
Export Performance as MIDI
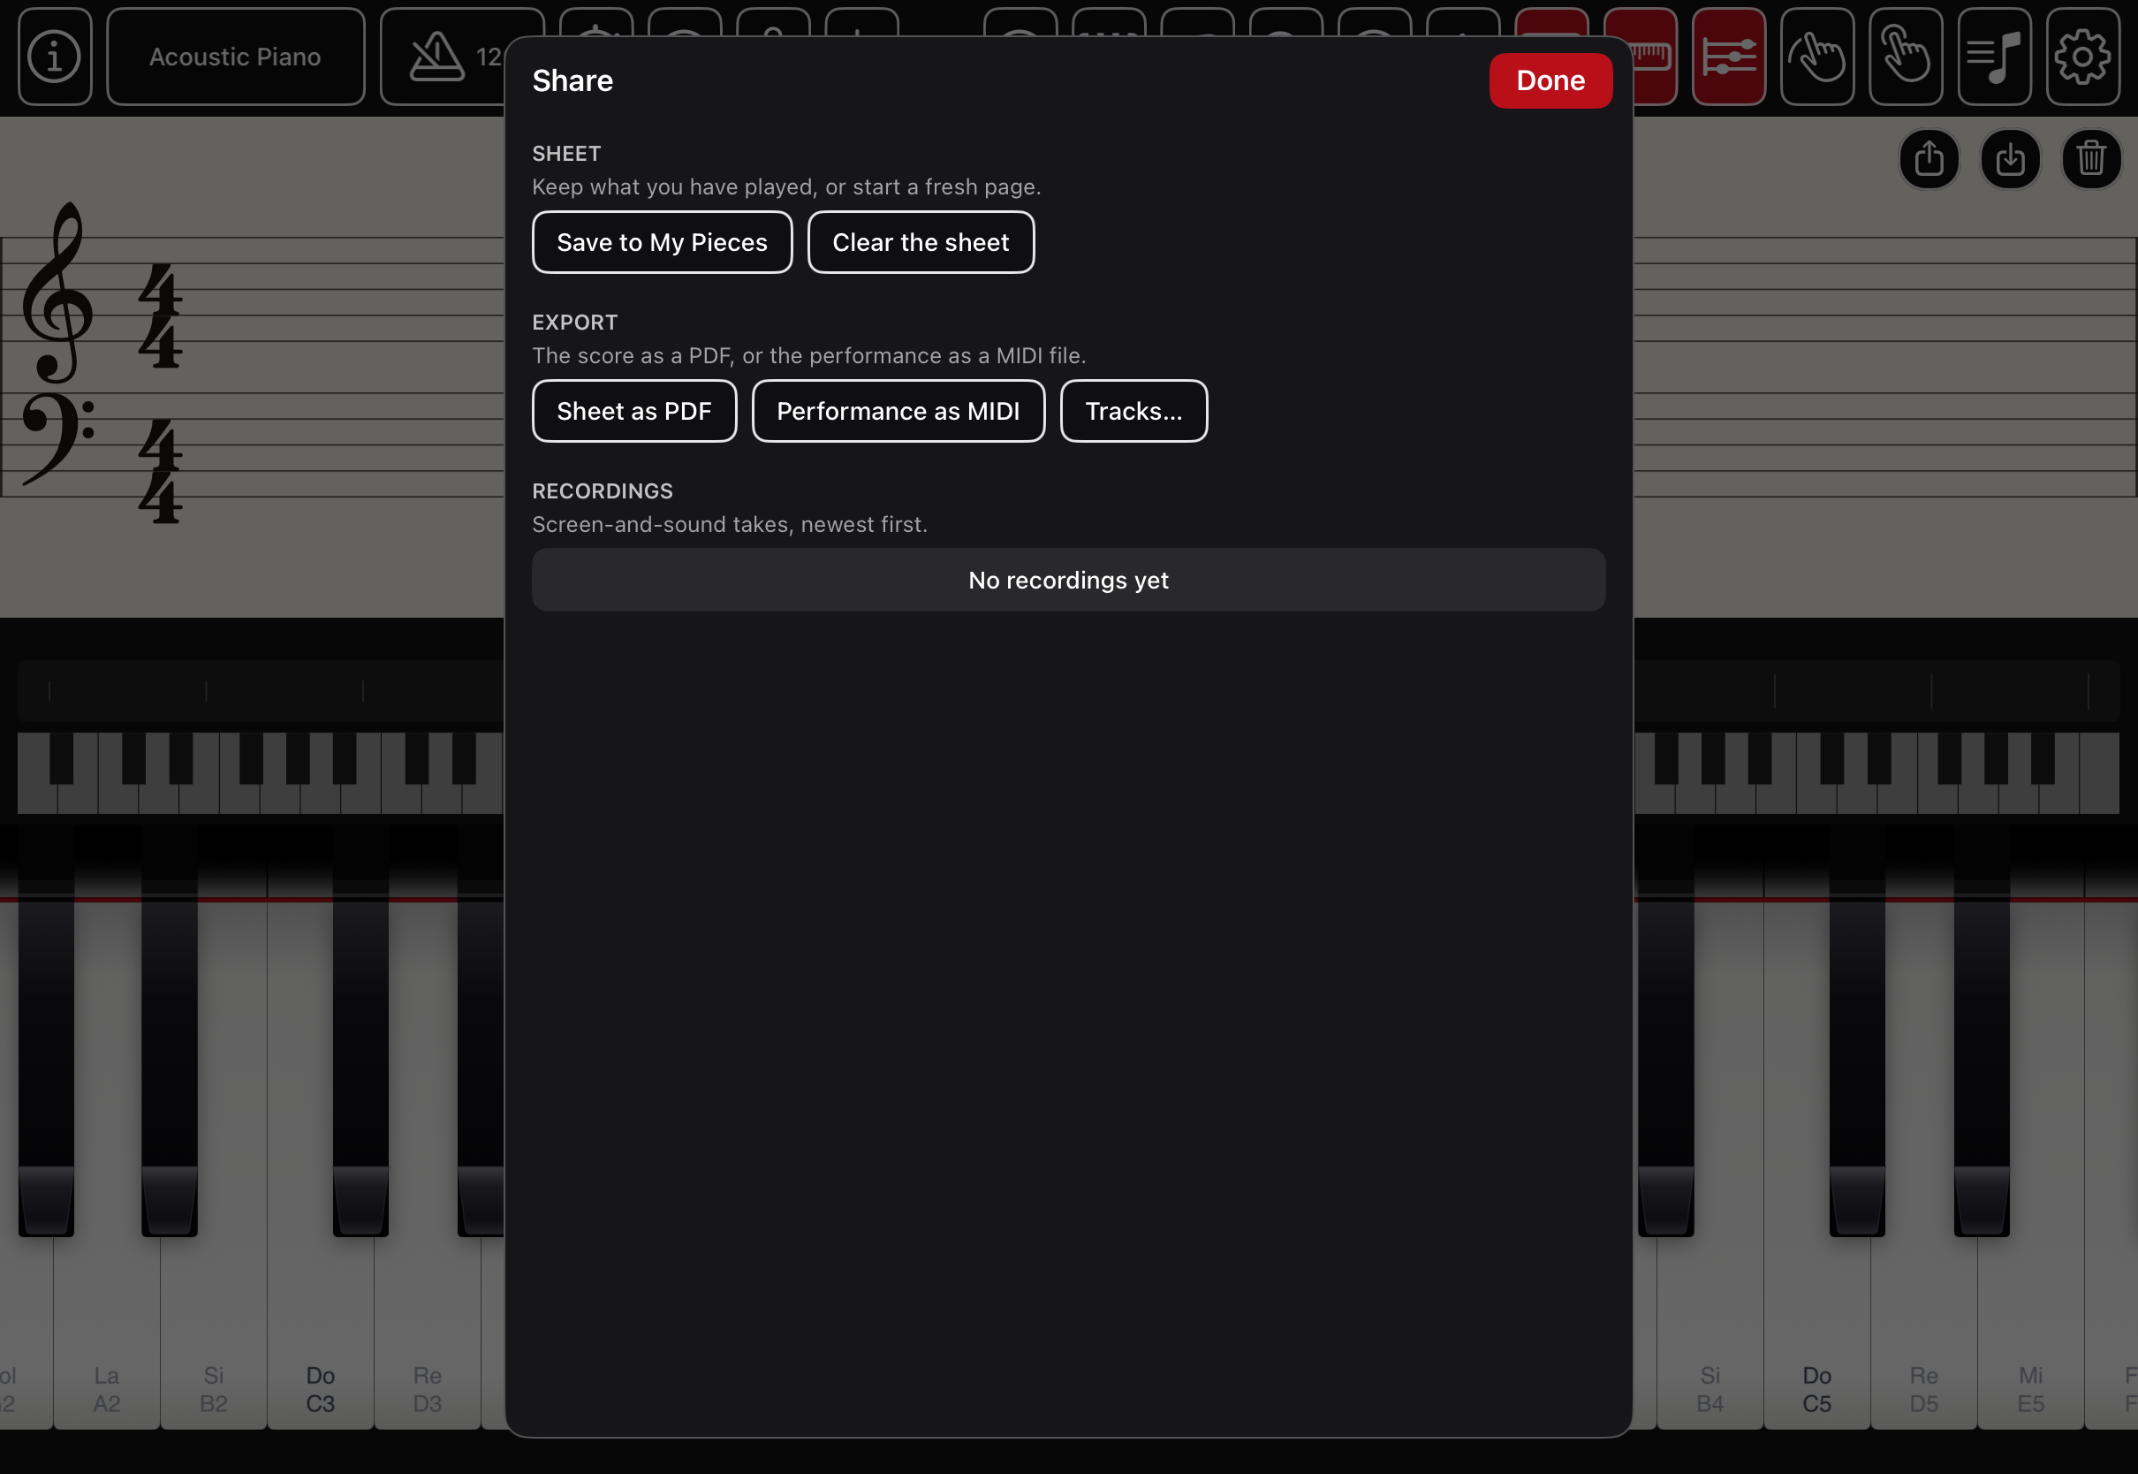click(898, 411)
